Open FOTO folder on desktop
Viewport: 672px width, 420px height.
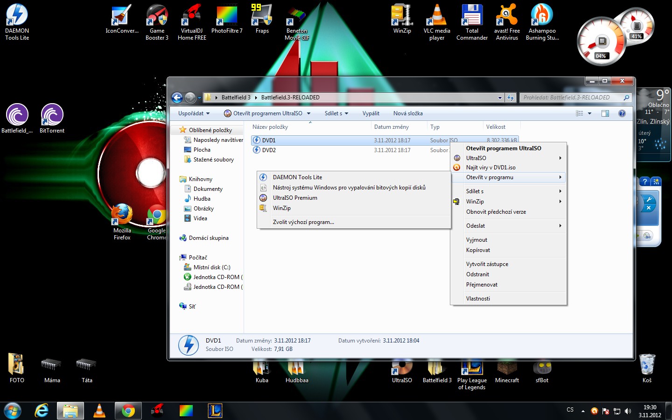[17, 368]
